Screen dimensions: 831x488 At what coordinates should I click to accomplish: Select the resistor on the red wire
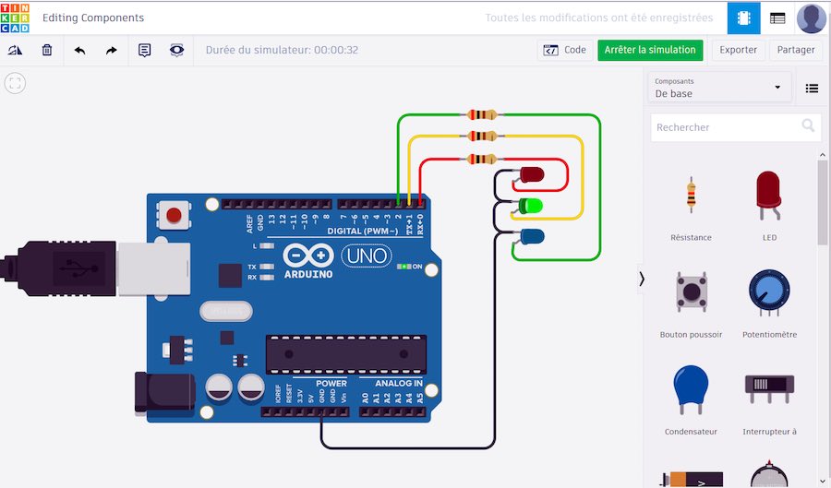tap(481, 159)
